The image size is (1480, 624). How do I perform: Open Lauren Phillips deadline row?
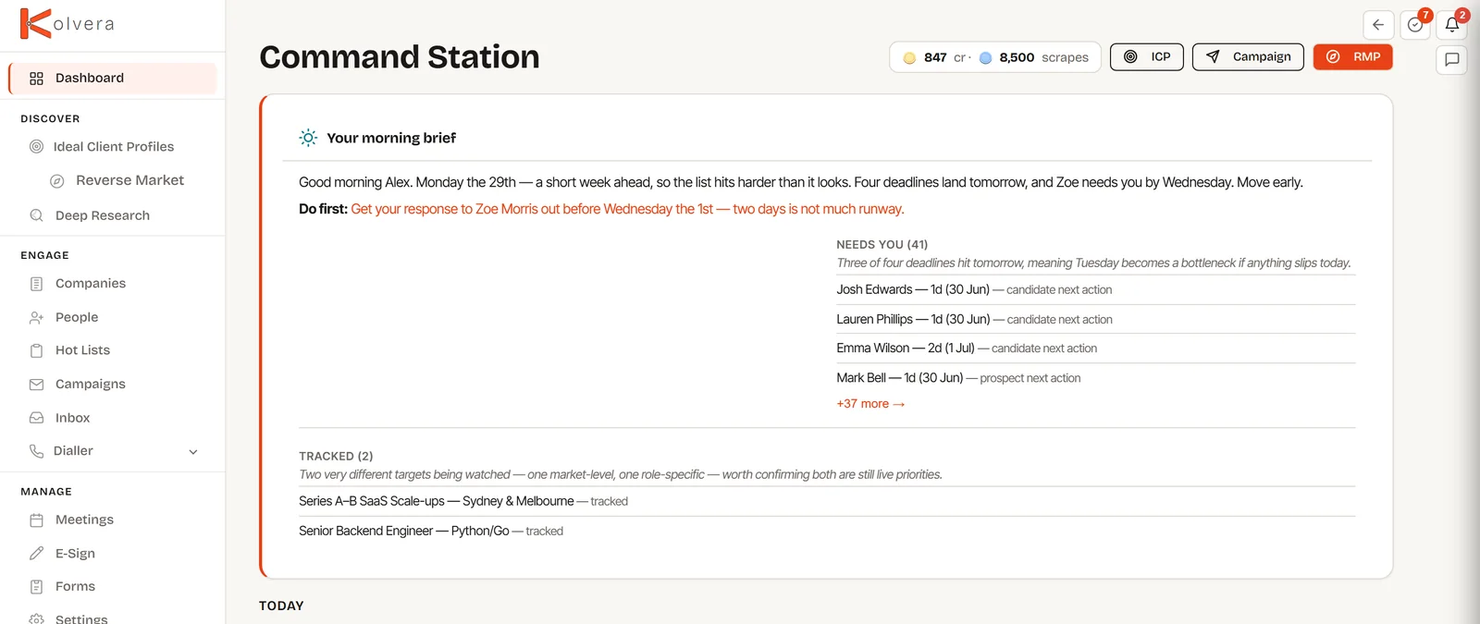click(1096, 319)
